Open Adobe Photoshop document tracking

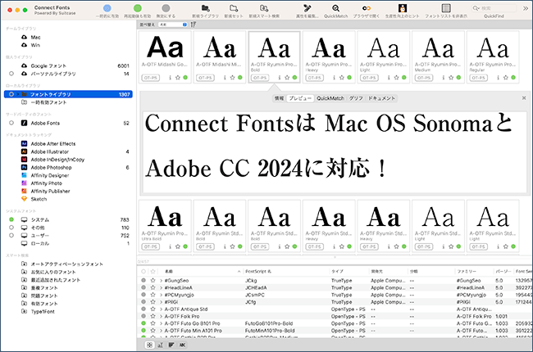point(52,167)
